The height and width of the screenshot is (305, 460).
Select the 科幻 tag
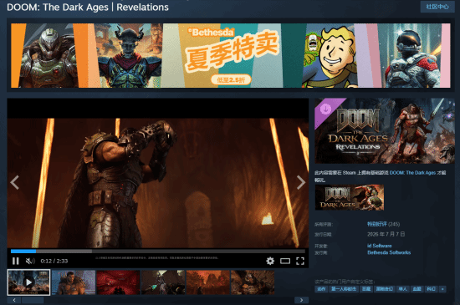pos(431,289)
